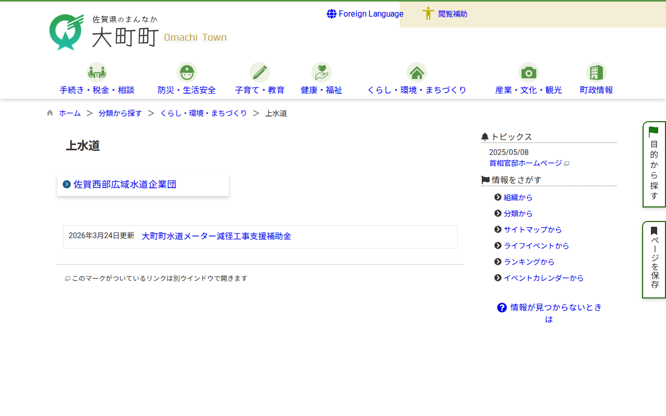666x416 pixels.
Task: Click the Omachi Town logo emblem
Action: pyautogui.click(x=67, y=32)
